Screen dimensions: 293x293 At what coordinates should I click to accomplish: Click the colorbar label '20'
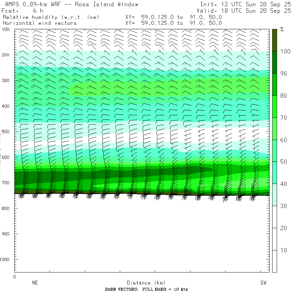[284, 228]
